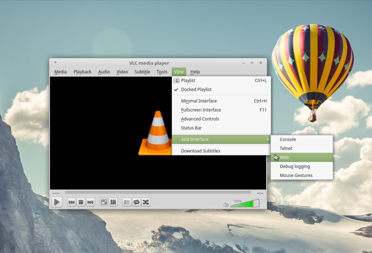This screenshot has height=253, width=372.
Task: Add the Telnet interface
Action: pos(301,148)
